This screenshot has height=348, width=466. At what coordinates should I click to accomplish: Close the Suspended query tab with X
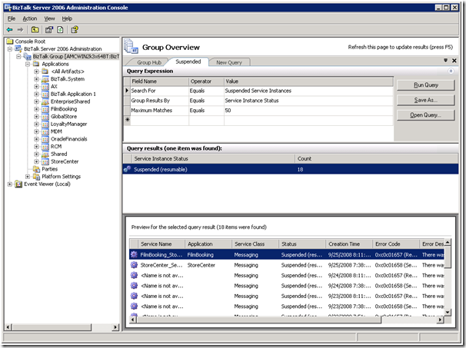click(454, 61)
